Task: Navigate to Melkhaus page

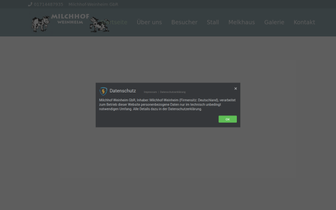Action: [x=241, y=22]
